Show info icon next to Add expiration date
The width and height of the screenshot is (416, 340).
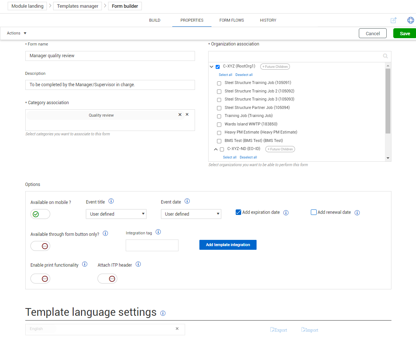pyautogui.click(x=286, y=213)
